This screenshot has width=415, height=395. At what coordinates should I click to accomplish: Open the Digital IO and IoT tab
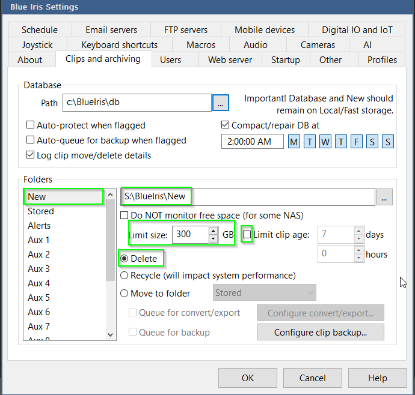pyautogui.click(x=357, y=29)
